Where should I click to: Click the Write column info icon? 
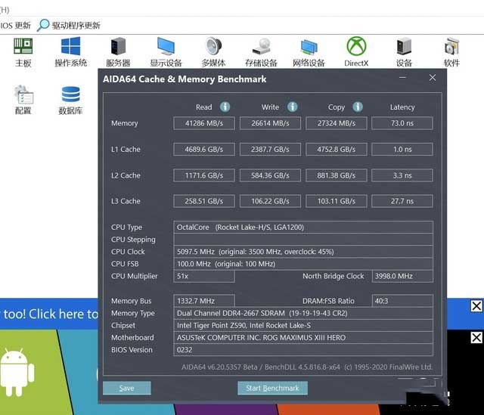click(x=293, y=107)
